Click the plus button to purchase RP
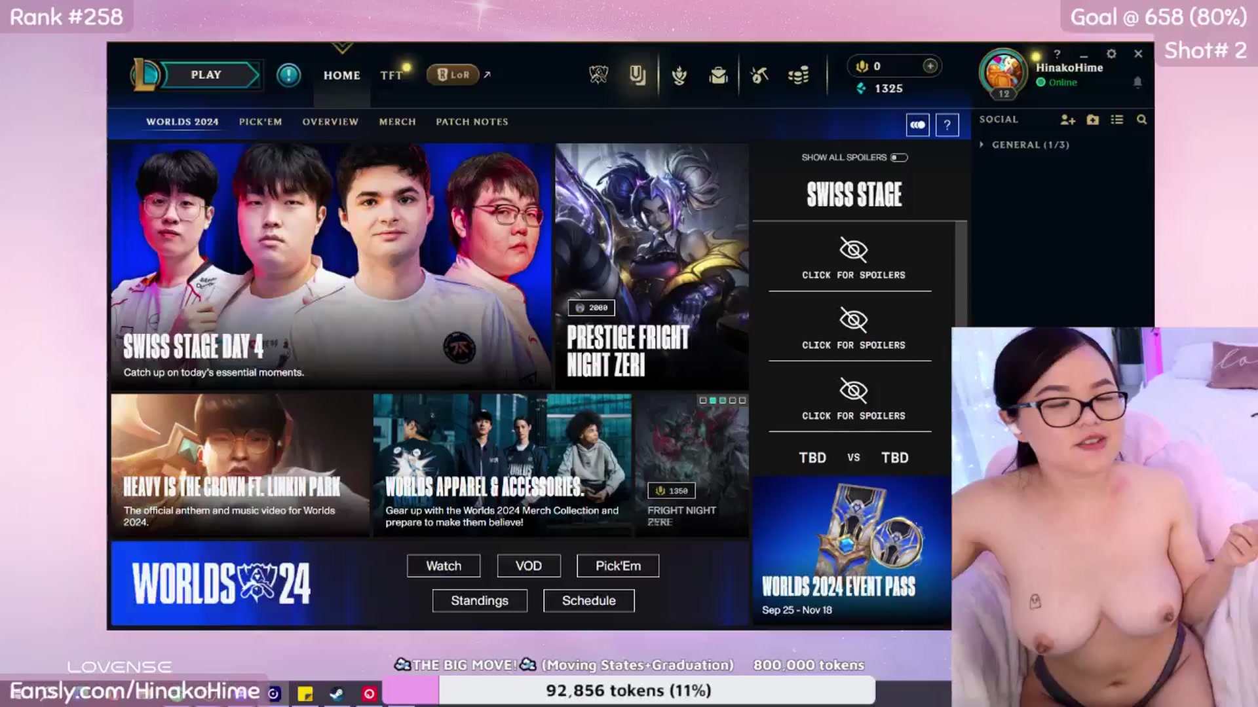The height and width of the screenshot is (707, 1258). click(930, 65)
